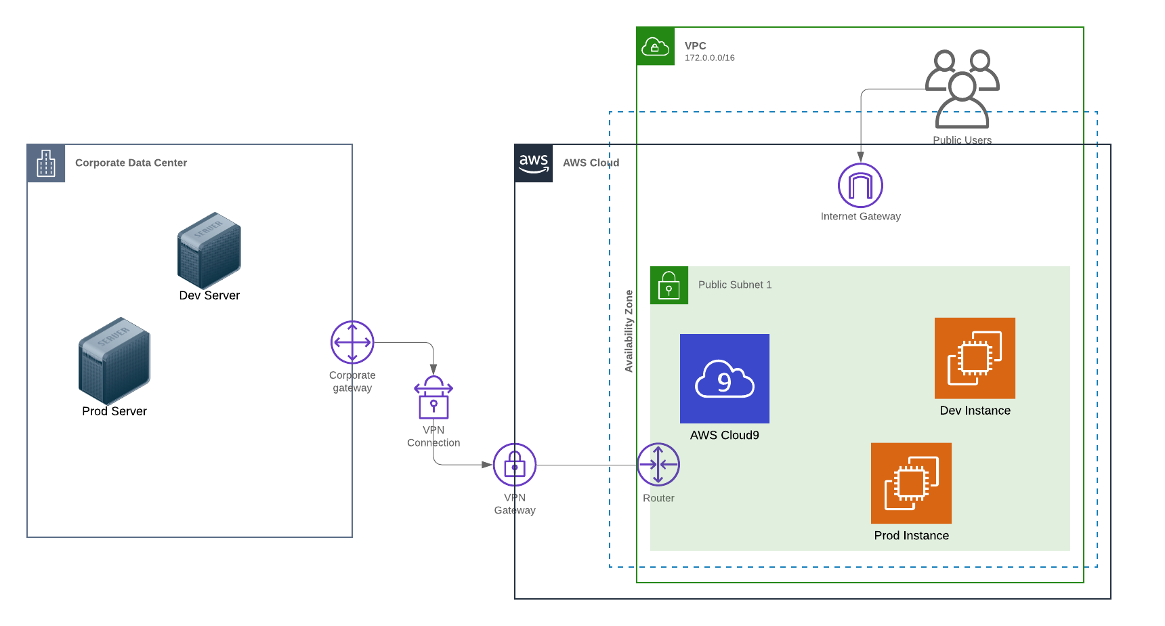Click the Internet Gateway icon
Screen dimensions: 1165x626
tap(860, 185)
